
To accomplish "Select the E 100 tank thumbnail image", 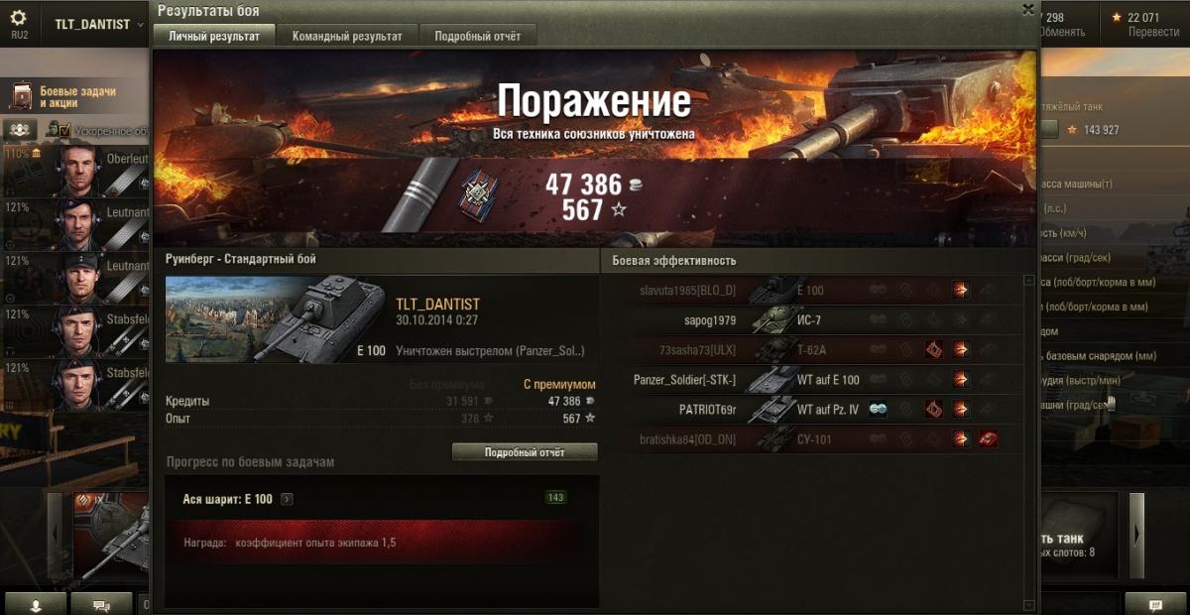I will click(x=276, y=319).
